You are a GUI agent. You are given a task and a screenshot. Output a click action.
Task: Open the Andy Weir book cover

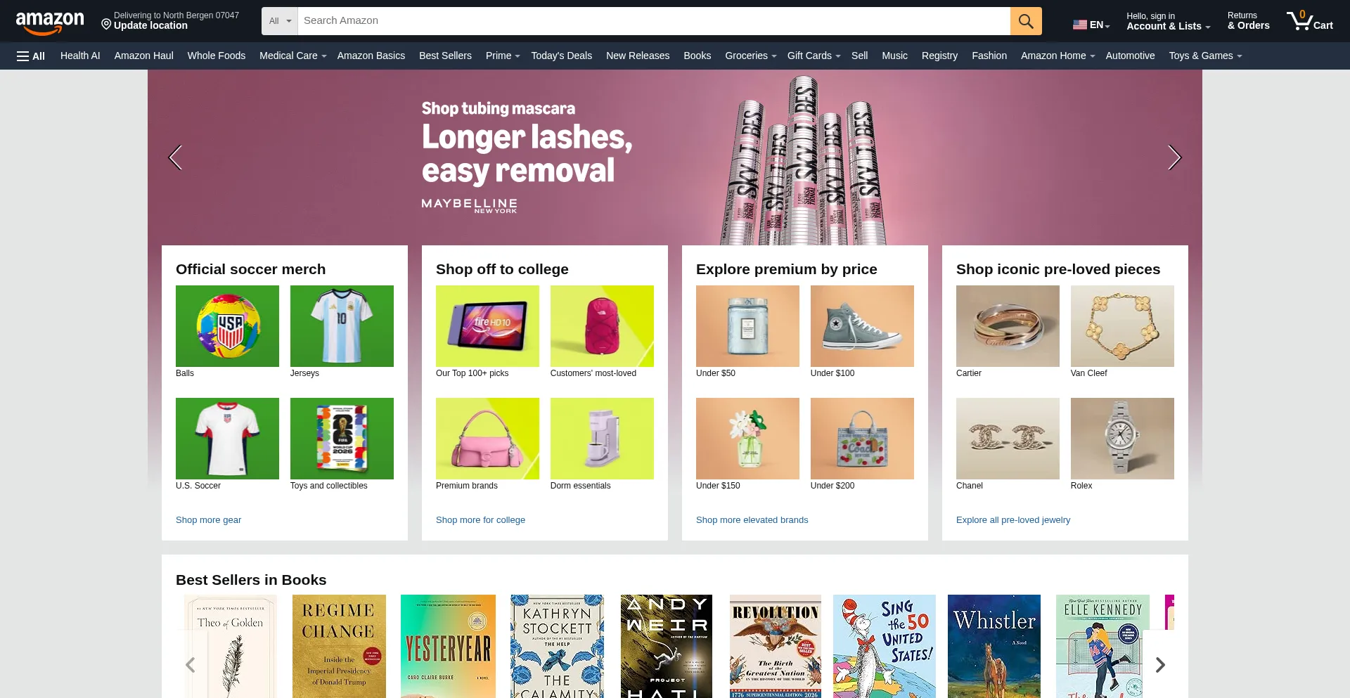[x=667, y=647]
